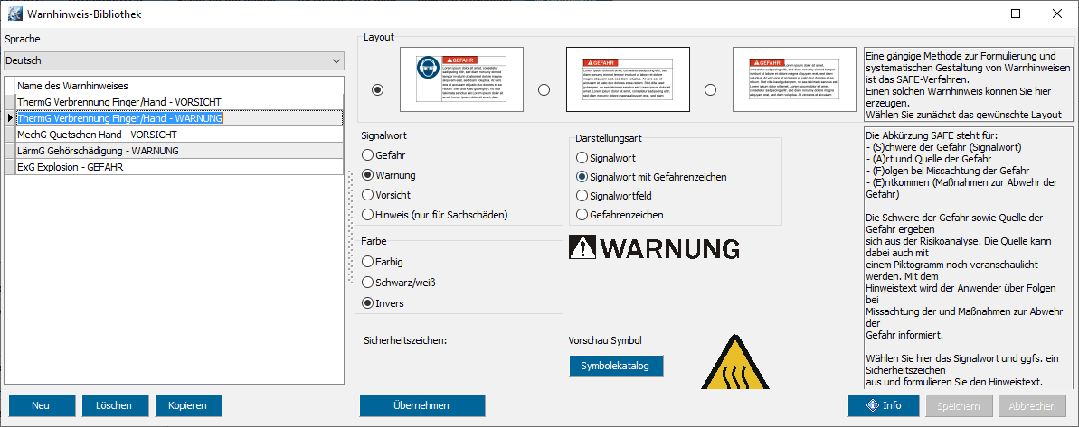The height and width of the screenshot is (427, 1079).
Task: Open the Sprache dropdown showing Deutsch
Action: [x=174, y=60]
